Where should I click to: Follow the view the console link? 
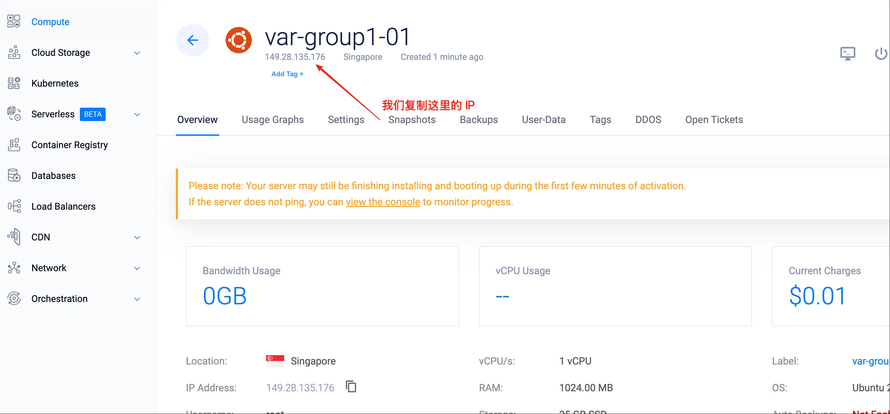[382, 202]
